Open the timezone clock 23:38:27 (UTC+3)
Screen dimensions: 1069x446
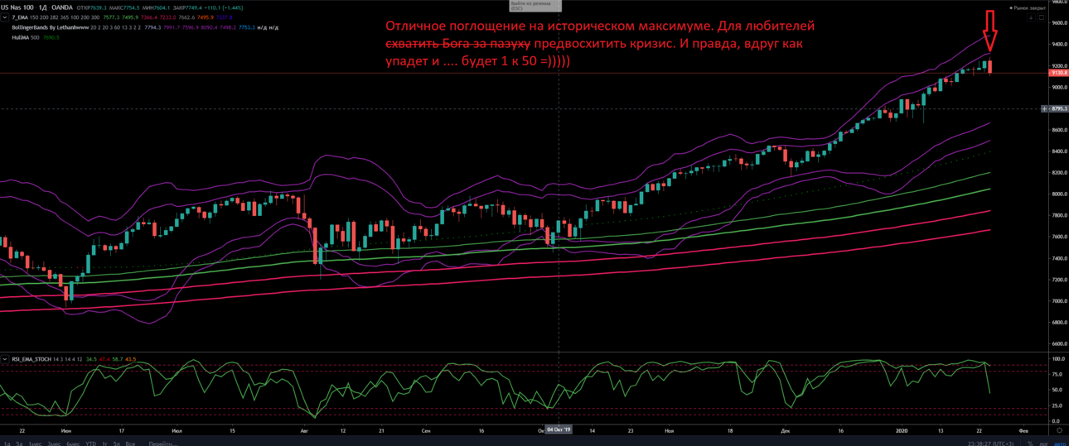coord(990,443)
